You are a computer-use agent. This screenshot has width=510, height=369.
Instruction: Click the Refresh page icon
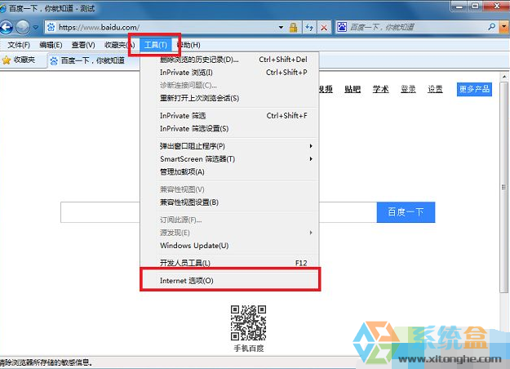(x=309, y=27)
